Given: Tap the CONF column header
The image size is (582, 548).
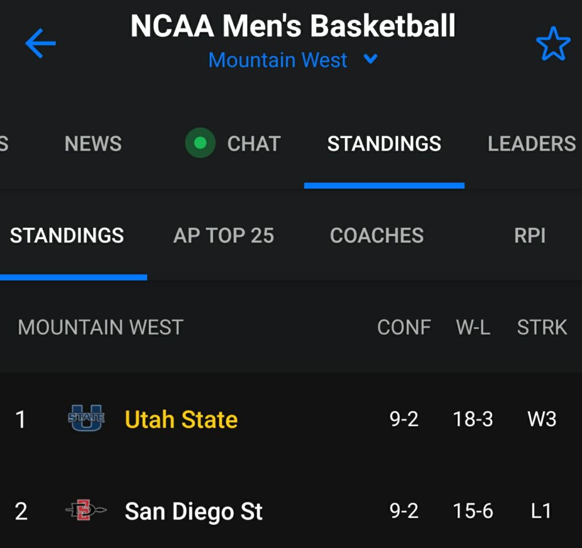Looking at the screenshot, I should click(404, 327).
